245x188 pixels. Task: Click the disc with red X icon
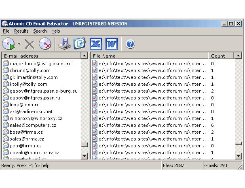tap(45, 44)
